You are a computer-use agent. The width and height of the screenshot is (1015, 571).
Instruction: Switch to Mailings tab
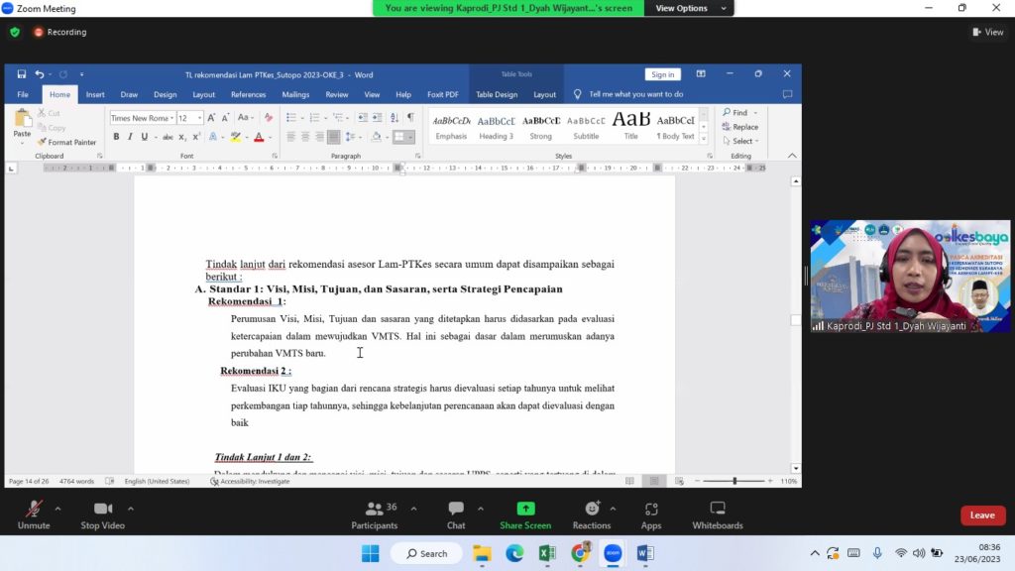pos(295,94)
